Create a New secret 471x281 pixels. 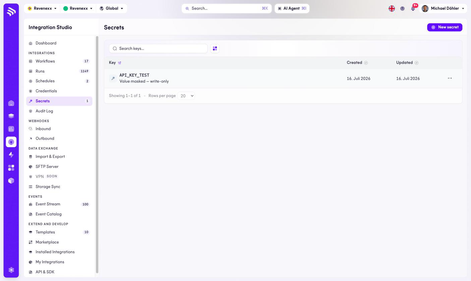[x=445, y=27]
